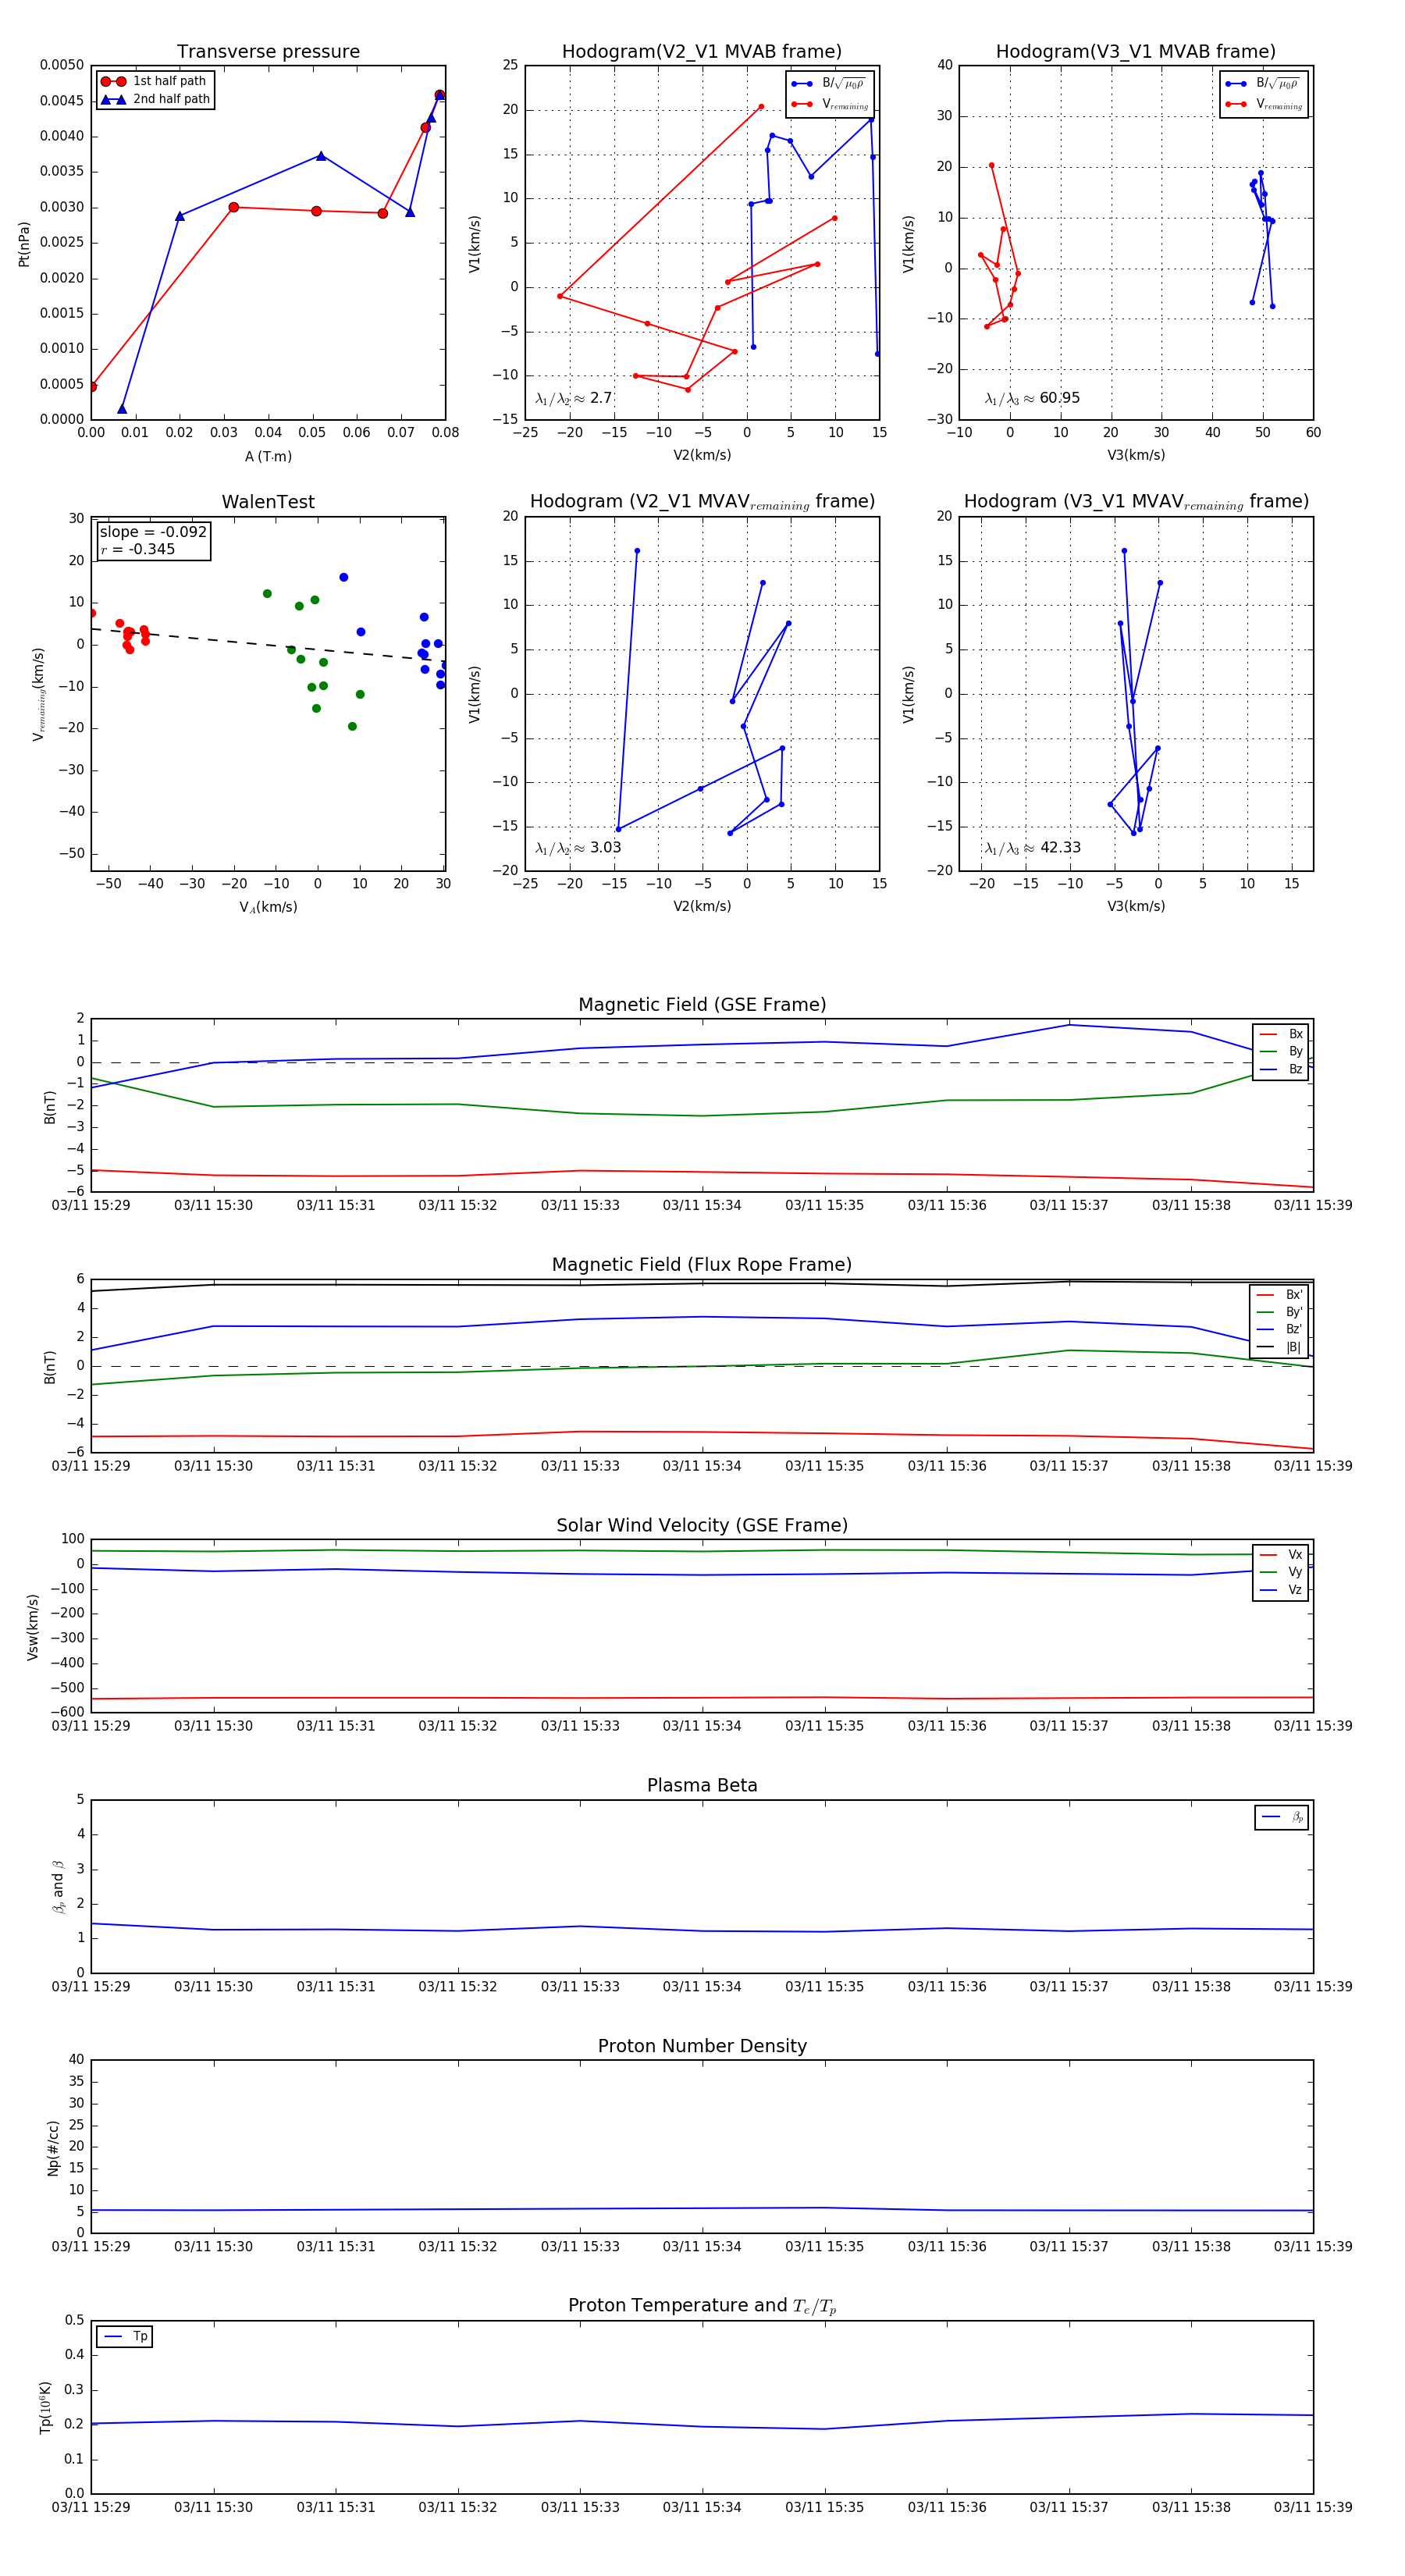Select the Vy legend entry in solar wind plot

click(x=1281, y=1572)
